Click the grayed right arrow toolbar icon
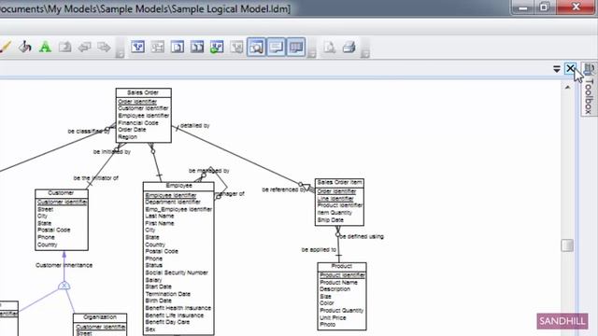 (104, 48)
